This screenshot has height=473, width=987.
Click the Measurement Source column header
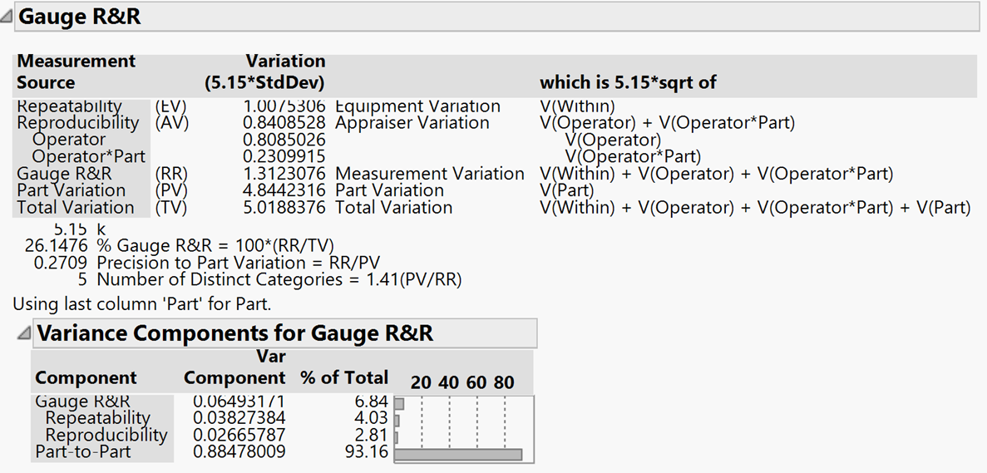point(76,72)
